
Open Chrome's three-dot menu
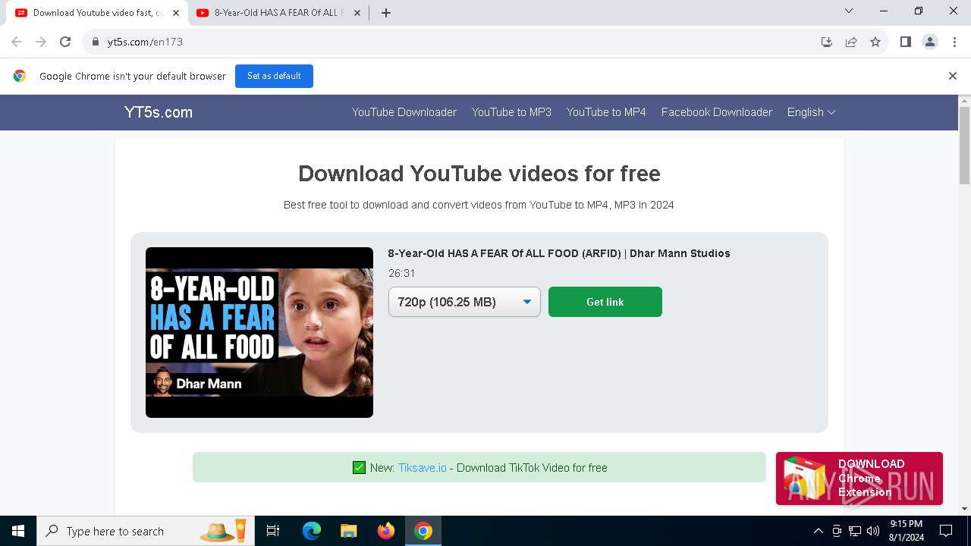[x=954, y=42]
